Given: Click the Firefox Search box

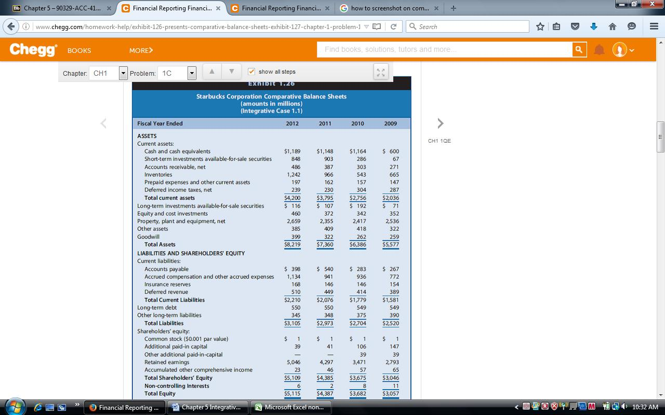Looking at the screenshot, I should (467, 26).
